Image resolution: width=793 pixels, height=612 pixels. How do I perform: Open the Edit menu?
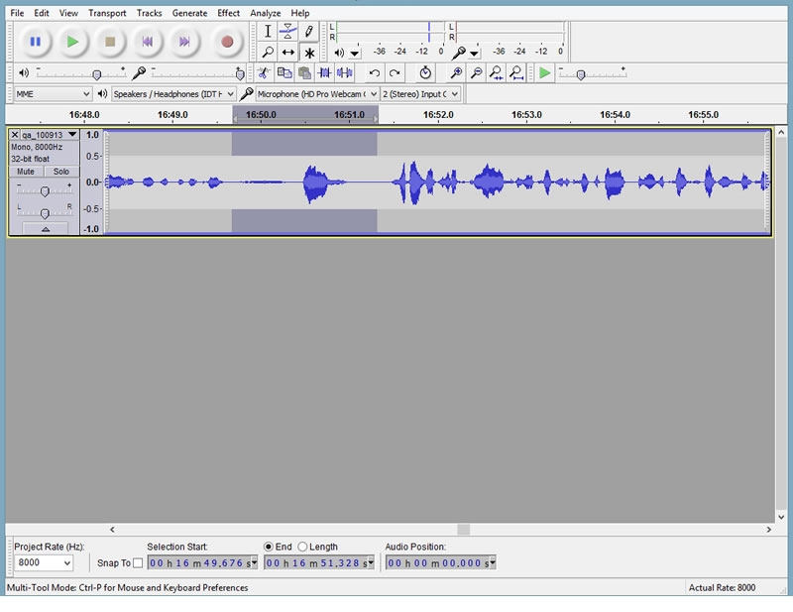click(42, 13)
